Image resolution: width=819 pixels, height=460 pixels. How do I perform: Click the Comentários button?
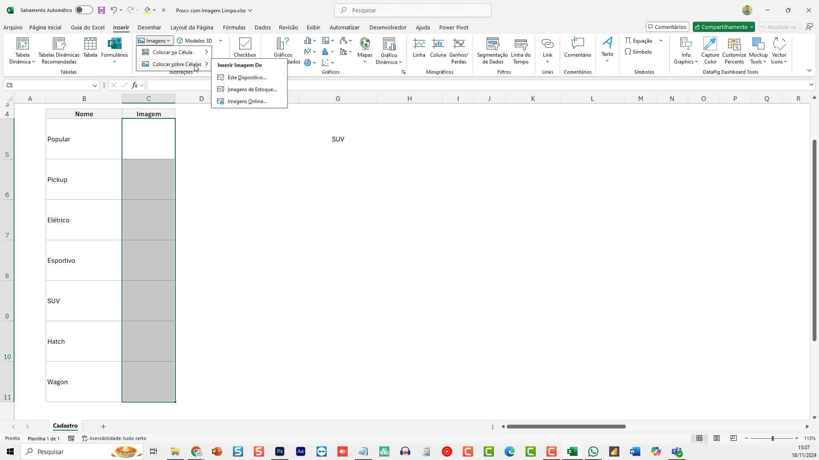pos(667,27)
